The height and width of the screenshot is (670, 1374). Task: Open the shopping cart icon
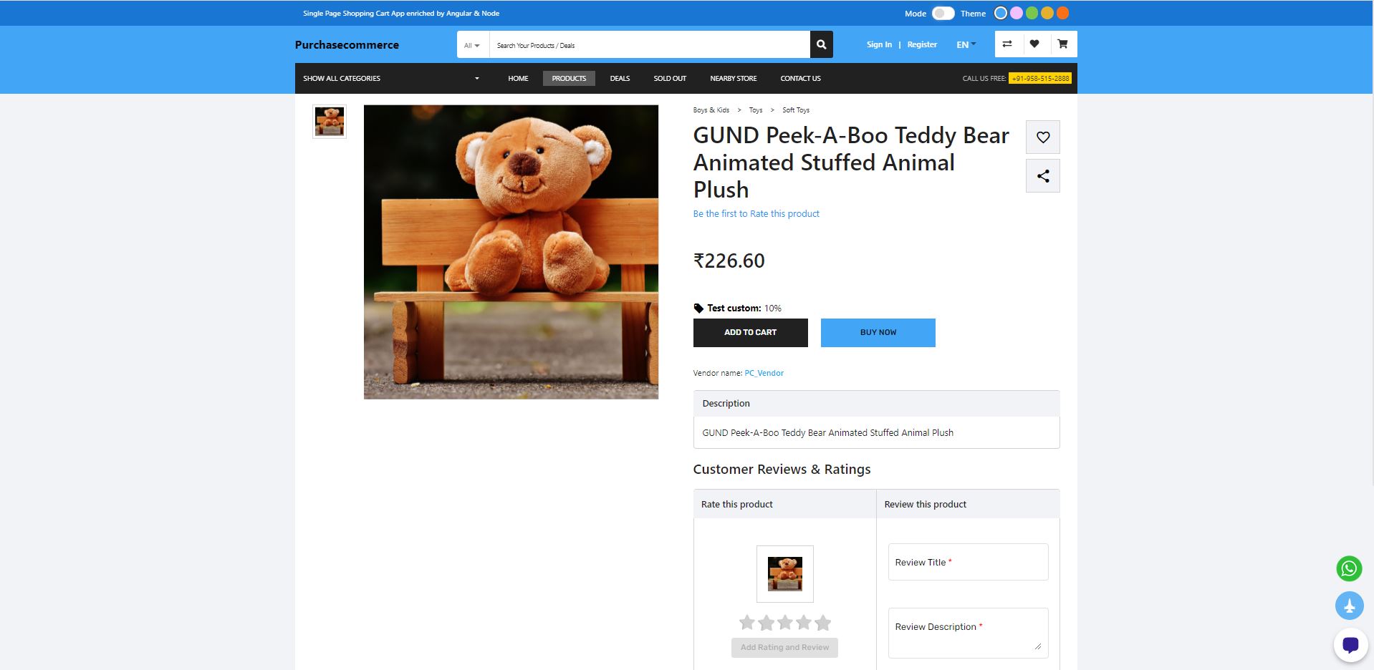[x=1062, y=44]
